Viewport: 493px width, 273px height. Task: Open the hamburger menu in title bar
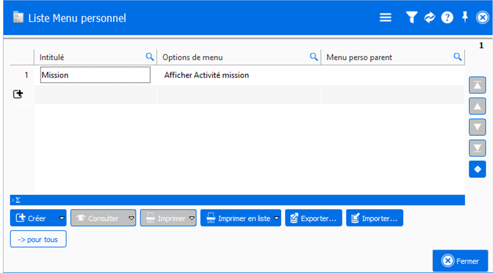tap(385, 18)
